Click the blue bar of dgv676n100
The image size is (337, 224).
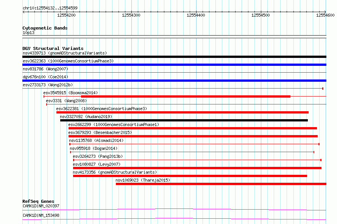(174, 81)
